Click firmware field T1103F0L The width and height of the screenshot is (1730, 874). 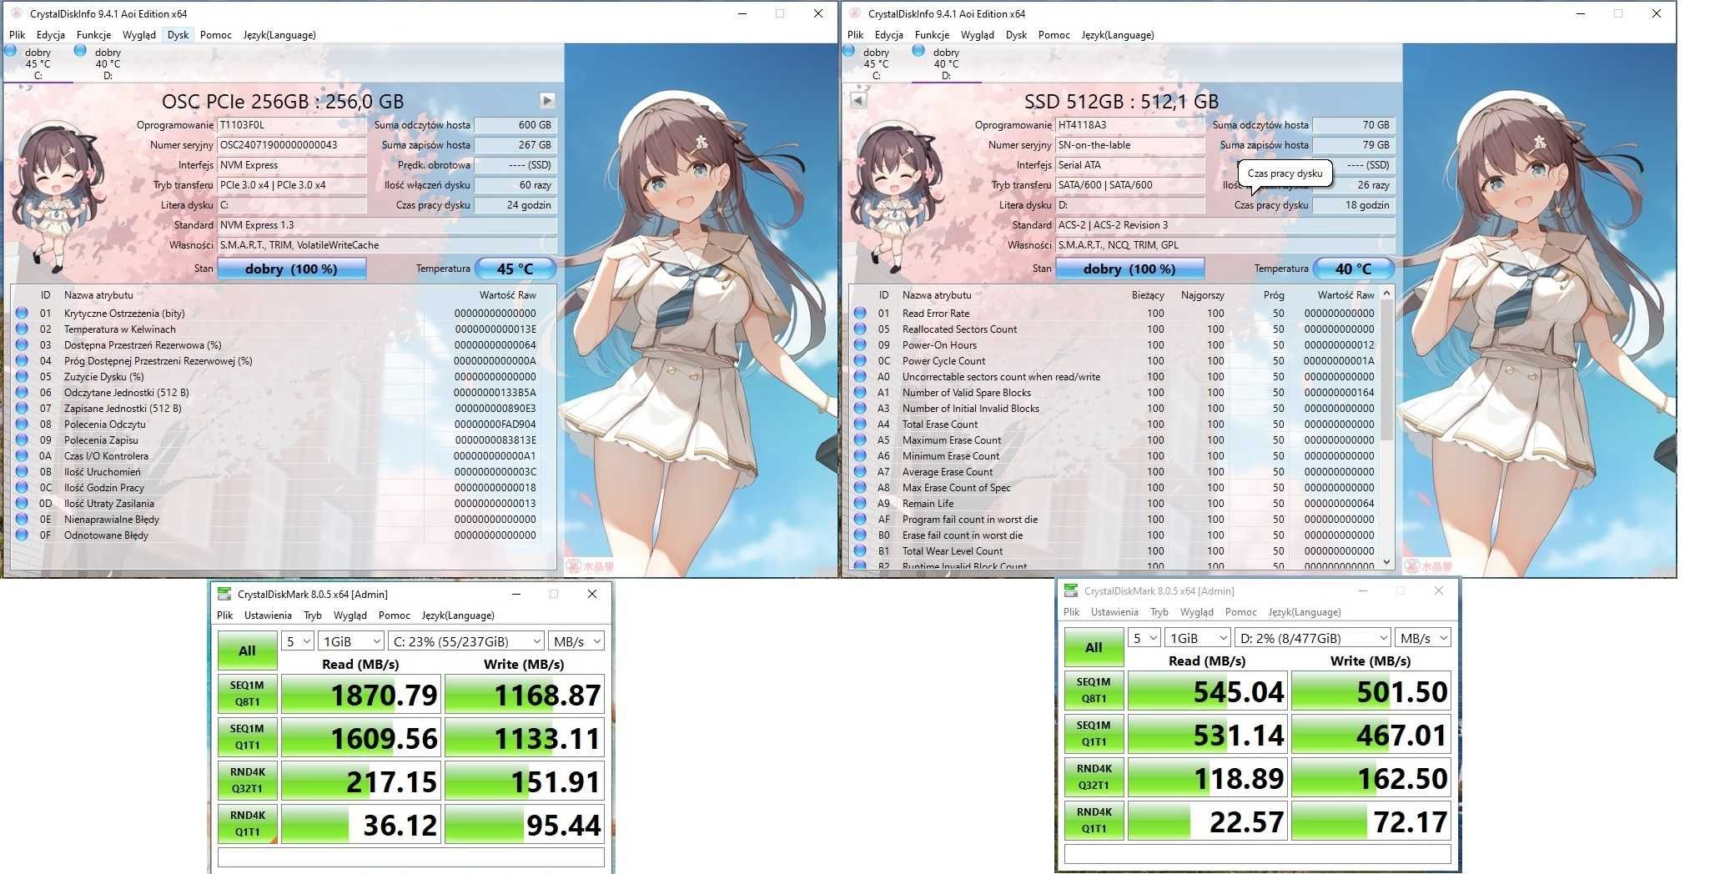tap(292, 125)
